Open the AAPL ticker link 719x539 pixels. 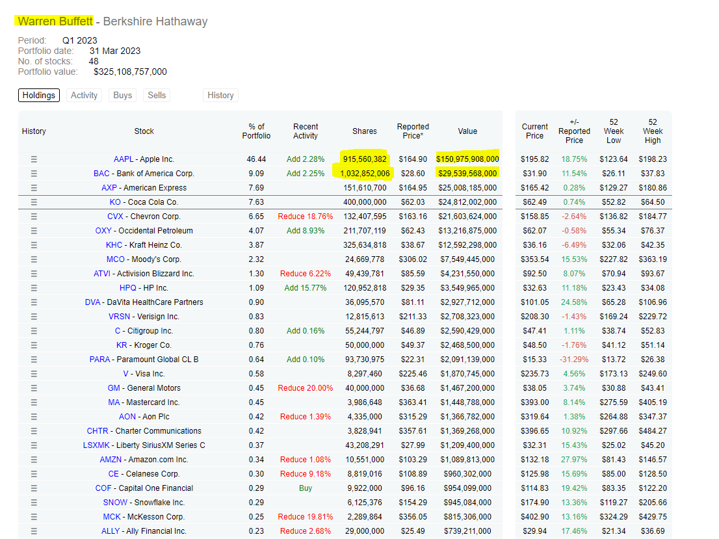pos(124,159)
